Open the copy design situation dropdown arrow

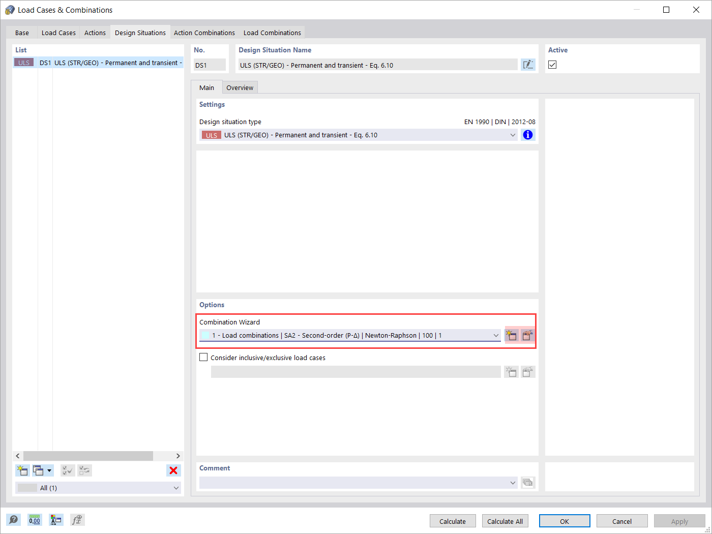tap(49, 470)
